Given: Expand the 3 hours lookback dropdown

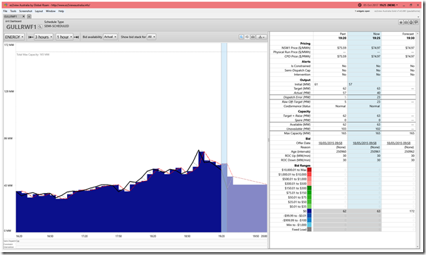Looking at the screenshot, I should pos(44,37).
